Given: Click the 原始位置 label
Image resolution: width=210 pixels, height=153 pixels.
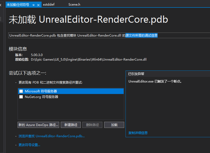Looking at the screenshot, I should pos(22,60).
